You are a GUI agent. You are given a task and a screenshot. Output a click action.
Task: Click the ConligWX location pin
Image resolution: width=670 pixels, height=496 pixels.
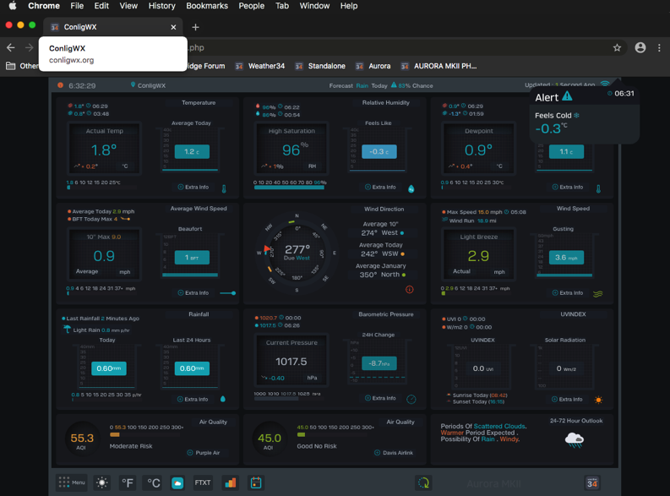tap(133, 85)
